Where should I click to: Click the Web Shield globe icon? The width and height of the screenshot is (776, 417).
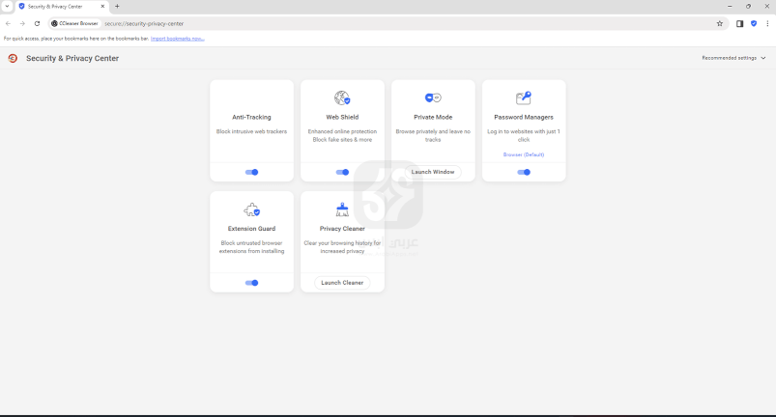click(342, 97)
